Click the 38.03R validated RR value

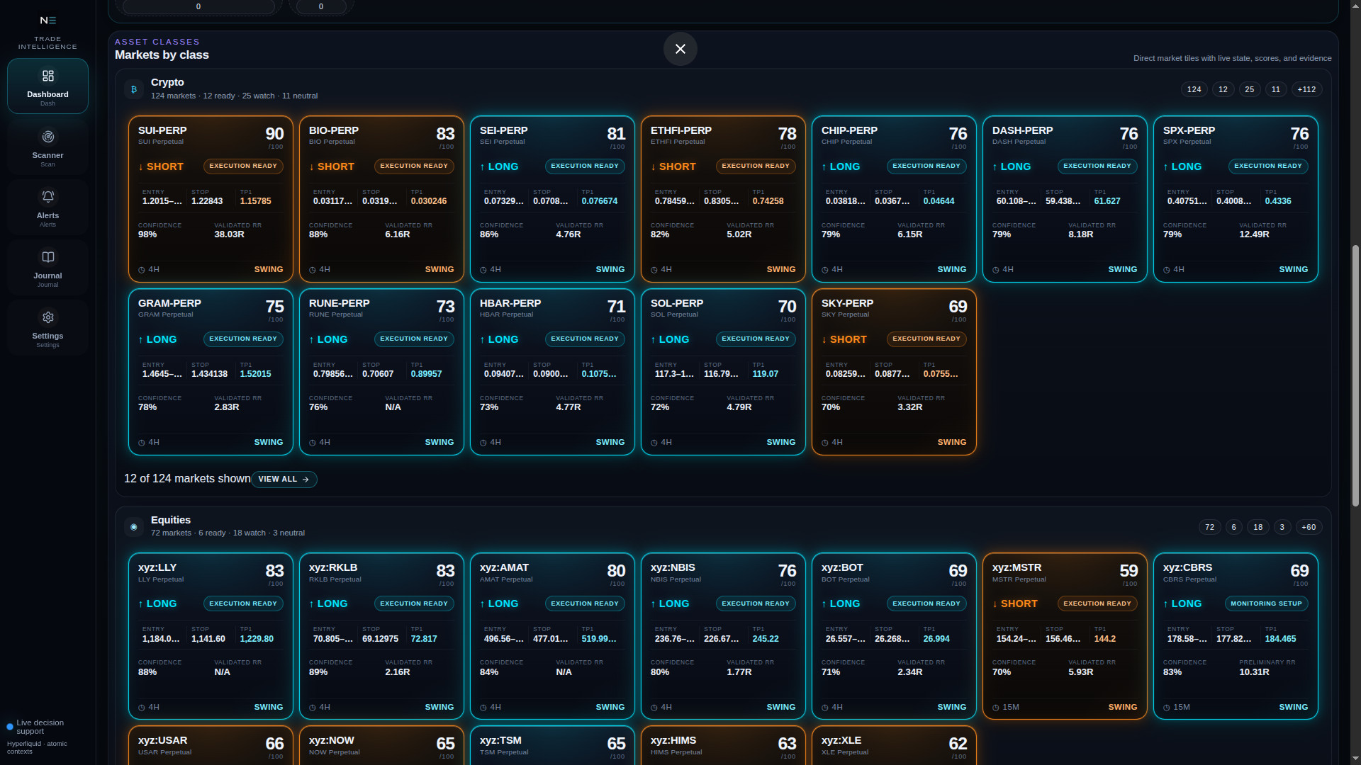(229, 234)
